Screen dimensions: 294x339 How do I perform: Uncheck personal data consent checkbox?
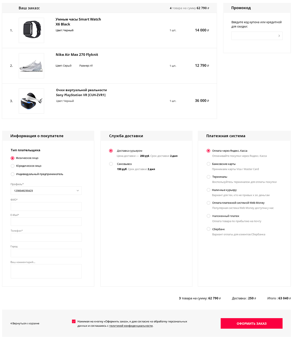[74, 321]
